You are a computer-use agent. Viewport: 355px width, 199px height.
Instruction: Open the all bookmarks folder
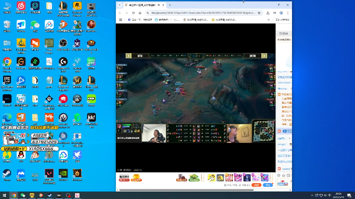(x=283, y=20)
